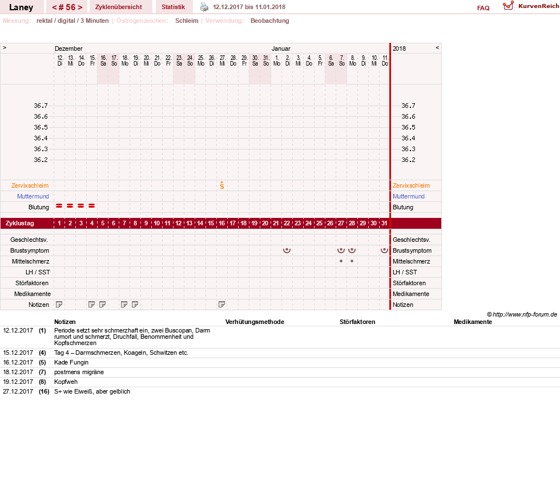
Task: Go to previous or next cycle # 56
Action: click(x=67, y=7)
